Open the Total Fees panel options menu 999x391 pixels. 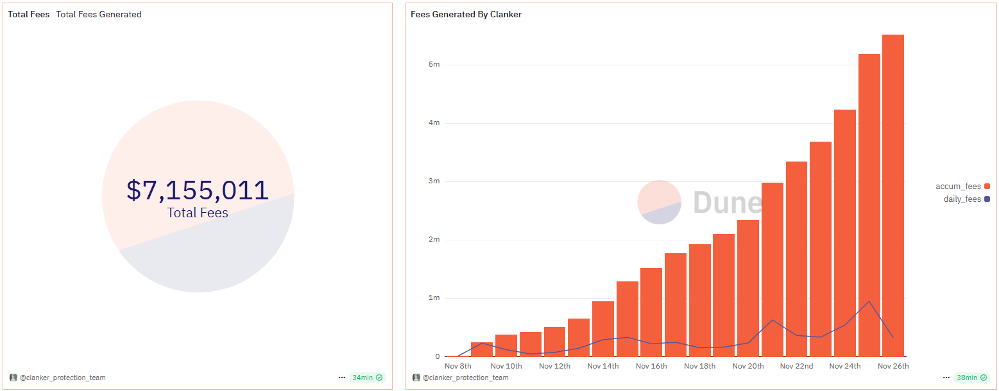[341, 378]
